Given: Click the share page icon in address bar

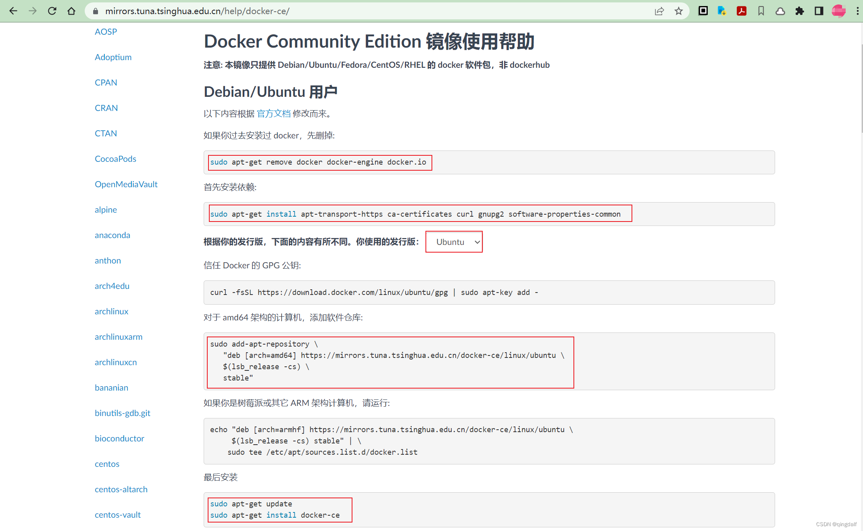Looking at the screenshot, I should pyautogui.click(x=659, y=11).
